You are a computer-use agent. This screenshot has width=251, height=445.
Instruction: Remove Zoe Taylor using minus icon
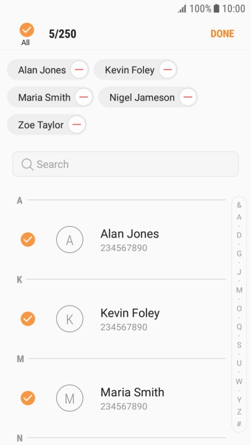click(77, 125)
